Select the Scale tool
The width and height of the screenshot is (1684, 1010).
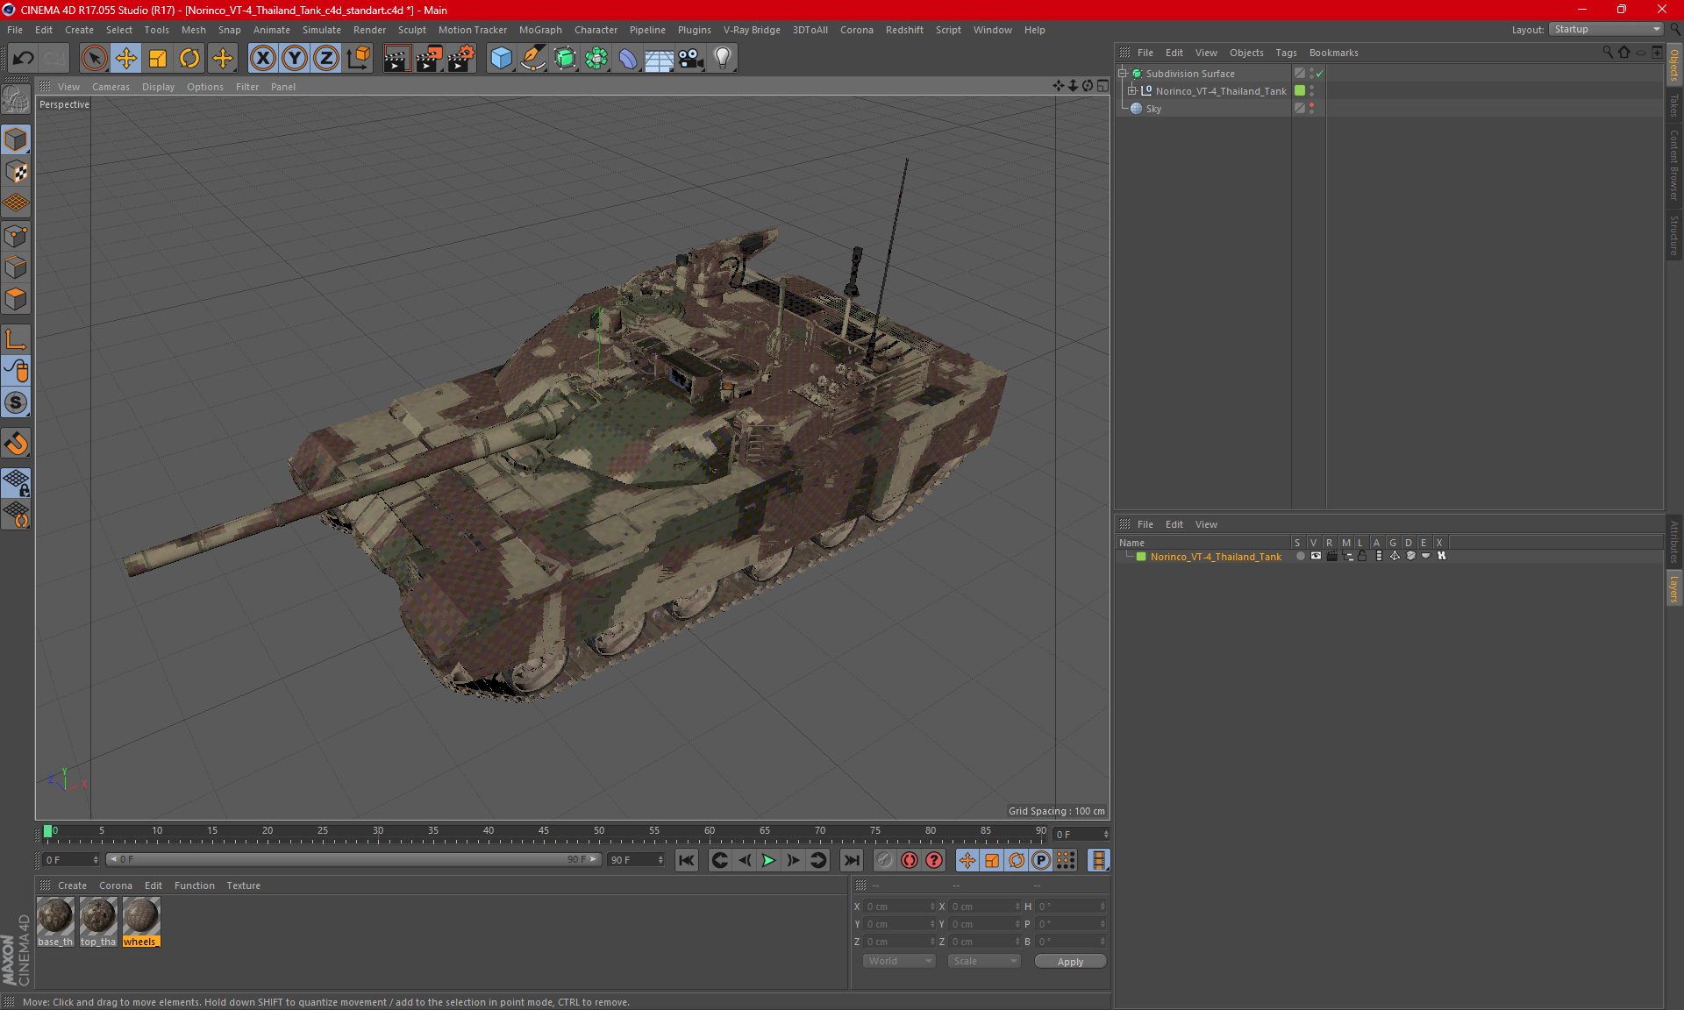pos(158,59)
